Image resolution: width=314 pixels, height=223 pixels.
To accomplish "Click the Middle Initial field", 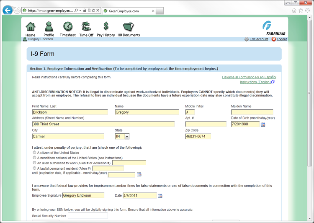I will tap(190, 112).
